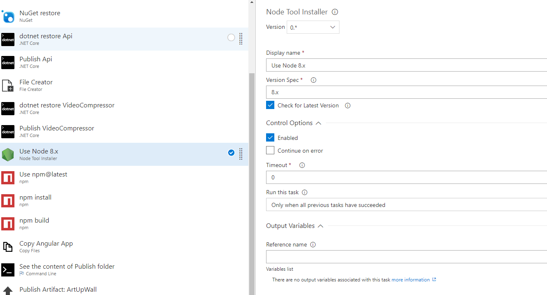Toggle the checked circle on Use Node 8.x
This screenshot has width=547, height=295.
click(x=231, y=153)
